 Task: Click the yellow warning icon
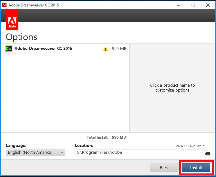pyautogui.click(x=106, y=49)
